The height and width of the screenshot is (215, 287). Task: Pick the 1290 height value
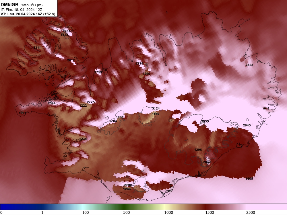point(146,74)
